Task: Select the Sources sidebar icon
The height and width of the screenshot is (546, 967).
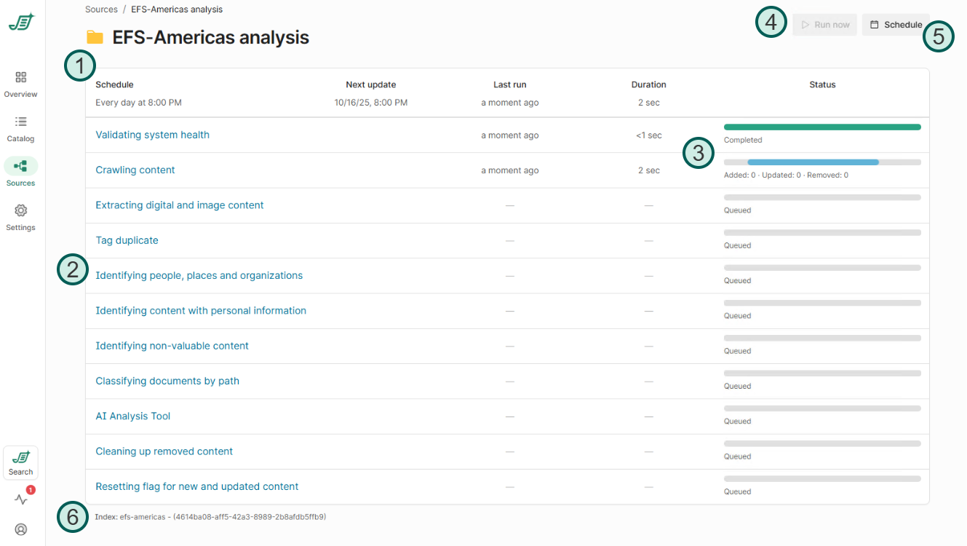Action: [x=20, y=172]
